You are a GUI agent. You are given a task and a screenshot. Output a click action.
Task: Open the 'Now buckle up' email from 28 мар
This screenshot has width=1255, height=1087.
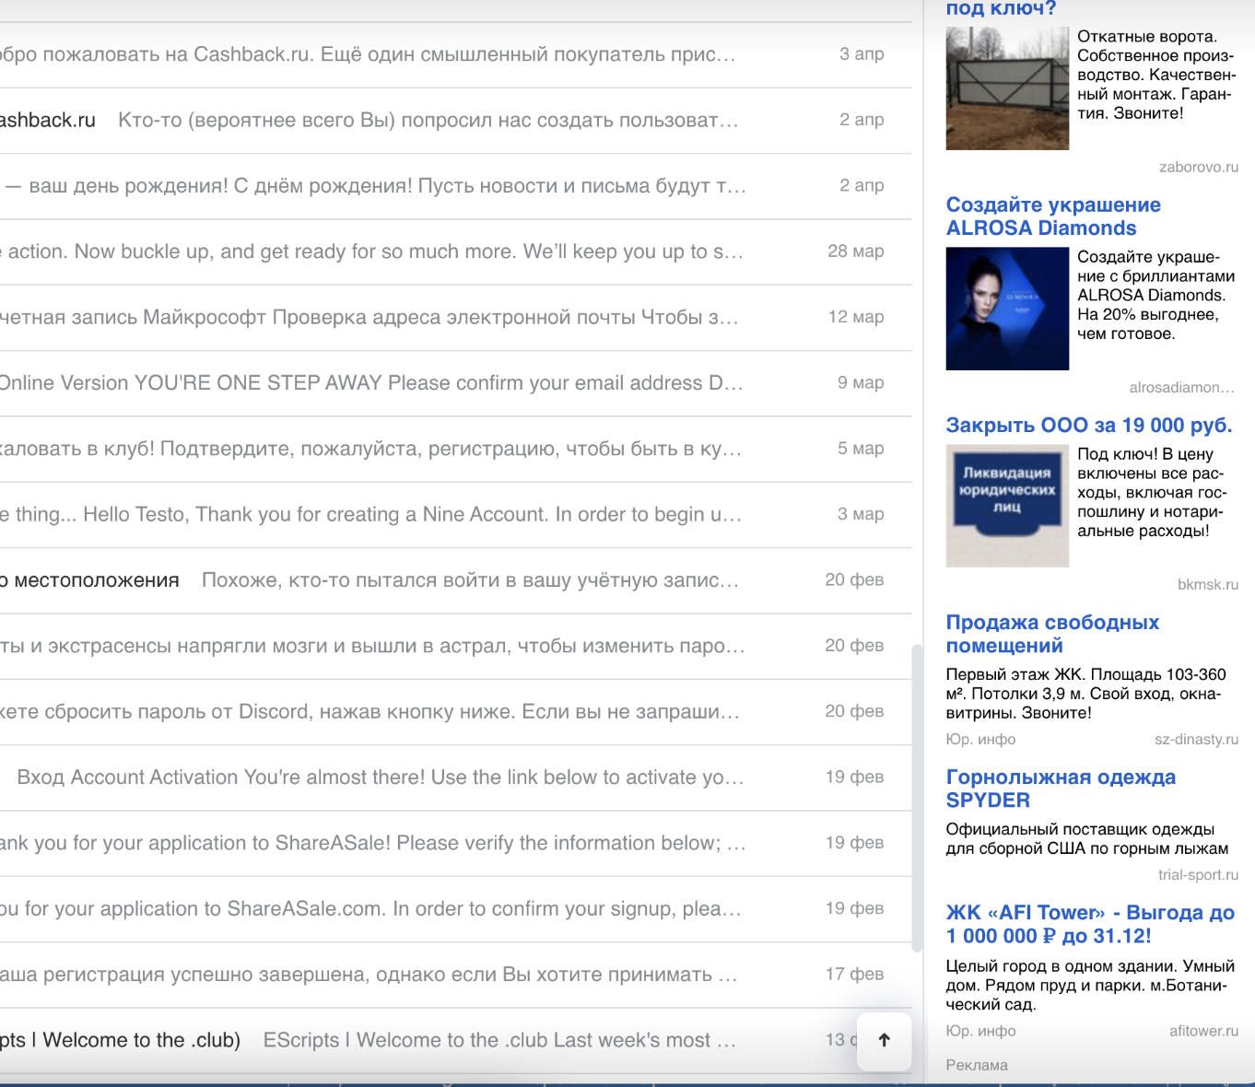(415, 251)
